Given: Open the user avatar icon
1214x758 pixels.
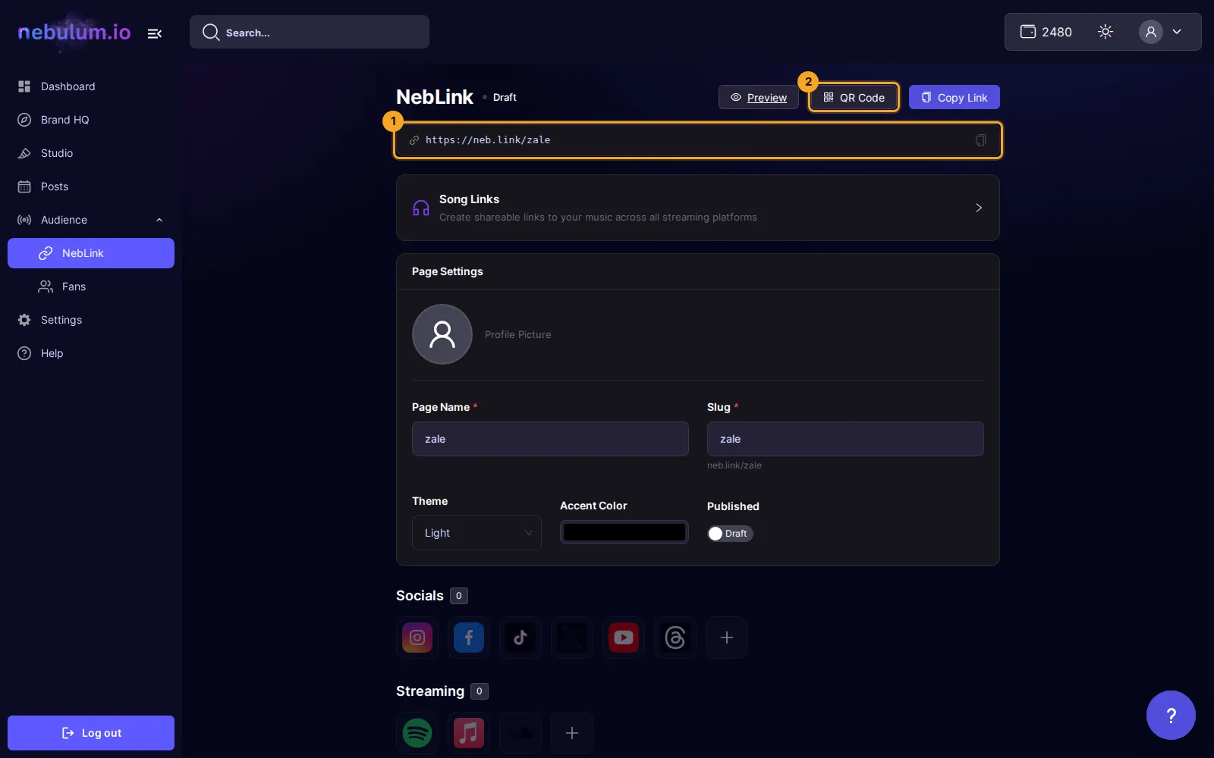Looking at the screenshot, I should click(x=1151, y=32).
